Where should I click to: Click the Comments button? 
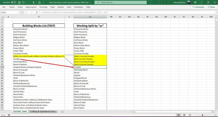(x=198, y=7)
